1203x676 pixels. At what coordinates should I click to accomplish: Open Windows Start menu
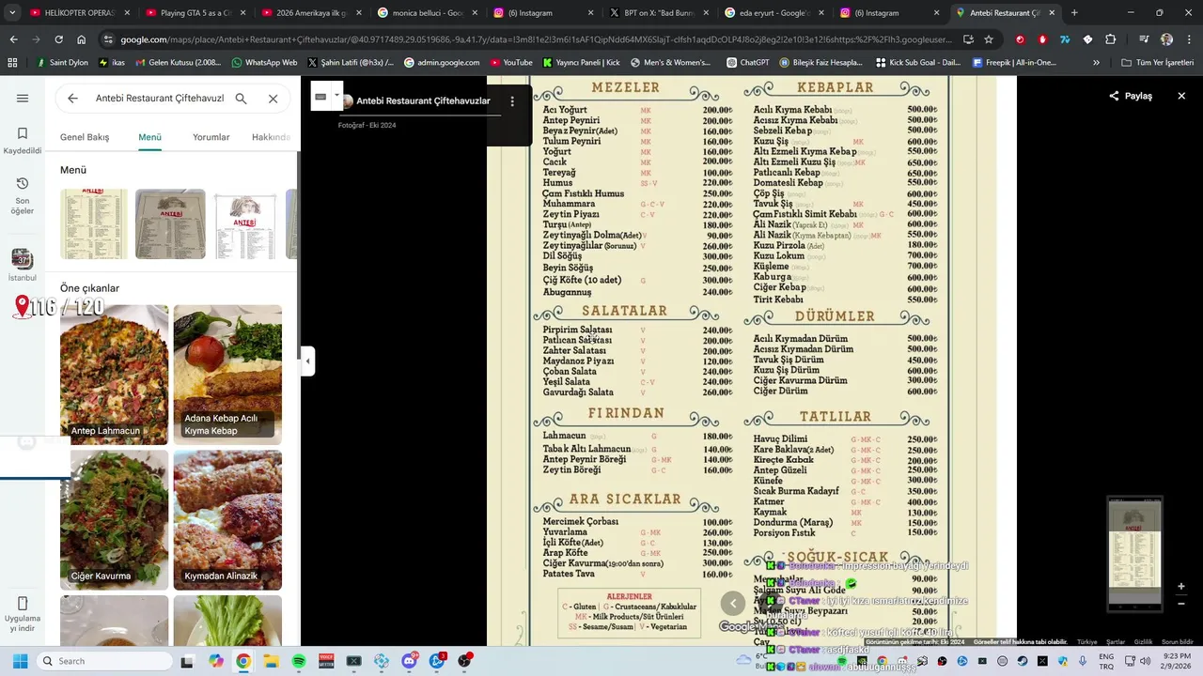coord(20,661)
